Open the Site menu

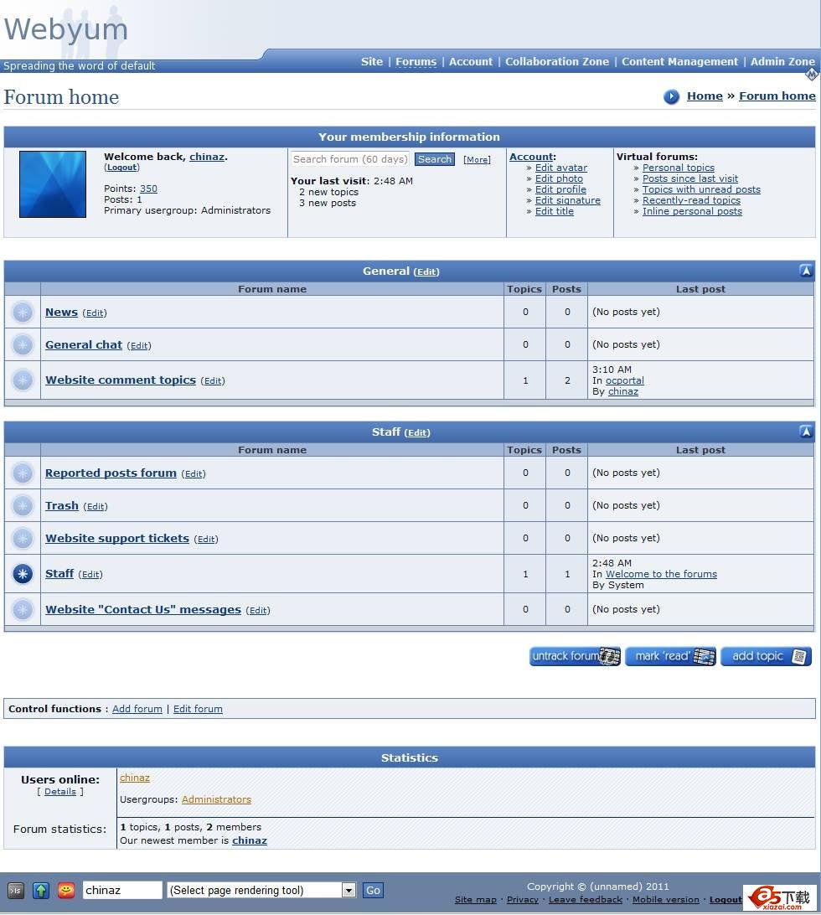point(372,62)
